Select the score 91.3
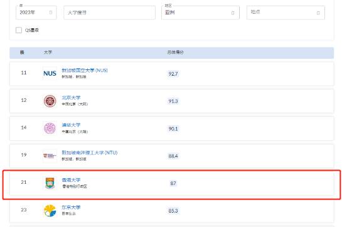The height and width of the screenshot is (227, 342). click(x=173, y=101)
